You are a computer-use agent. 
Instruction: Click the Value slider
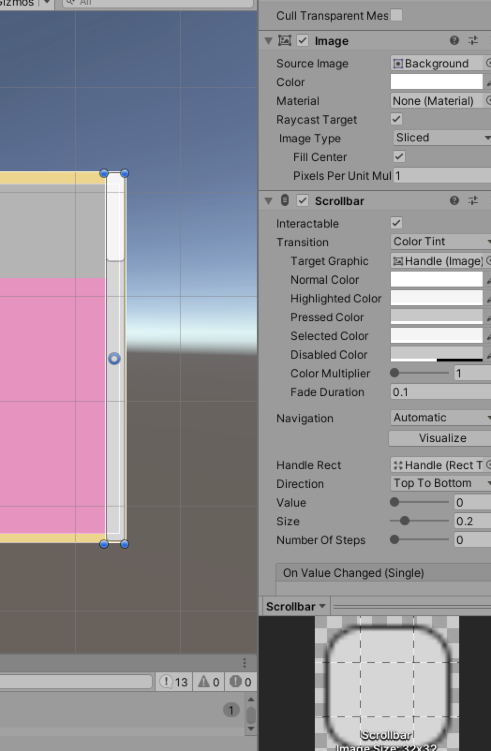click(x=419, y=502)
